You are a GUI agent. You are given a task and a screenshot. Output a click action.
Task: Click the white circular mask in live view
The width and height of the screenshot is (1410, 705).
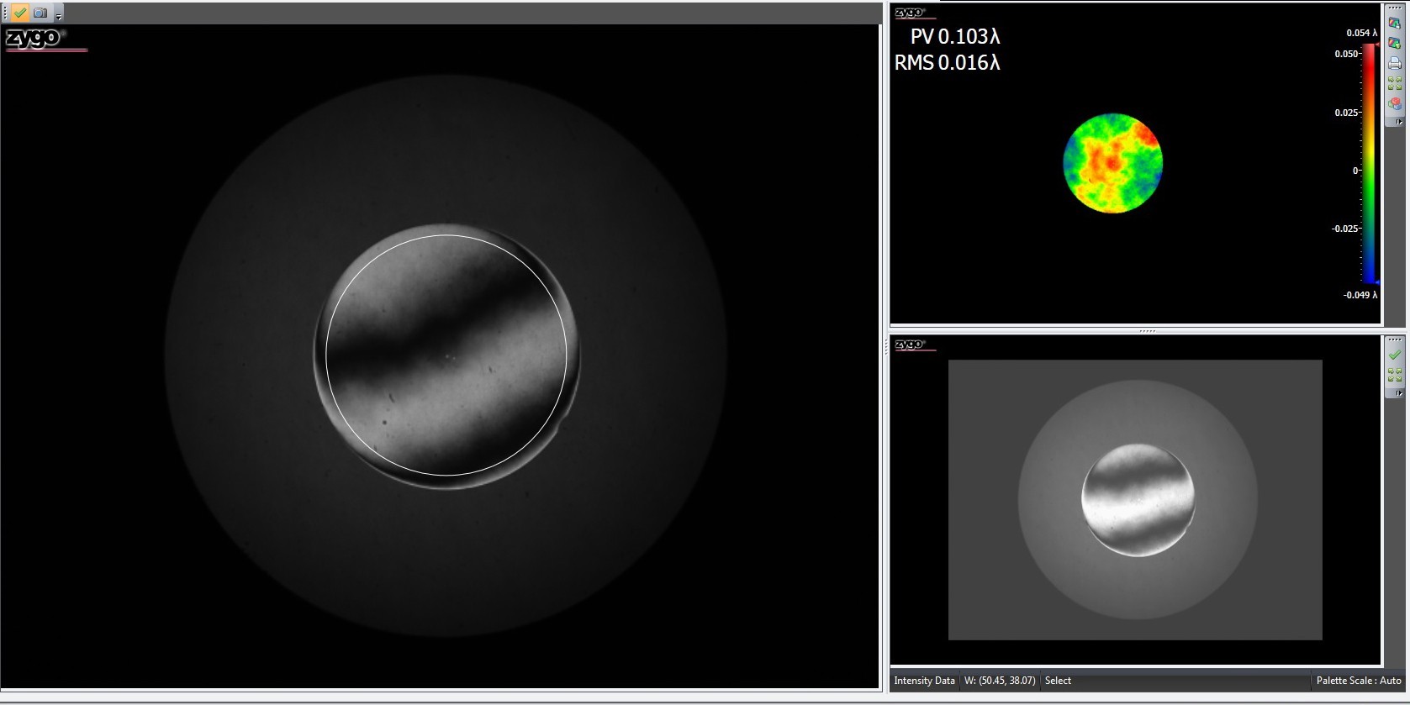click(x=326, y=355)
